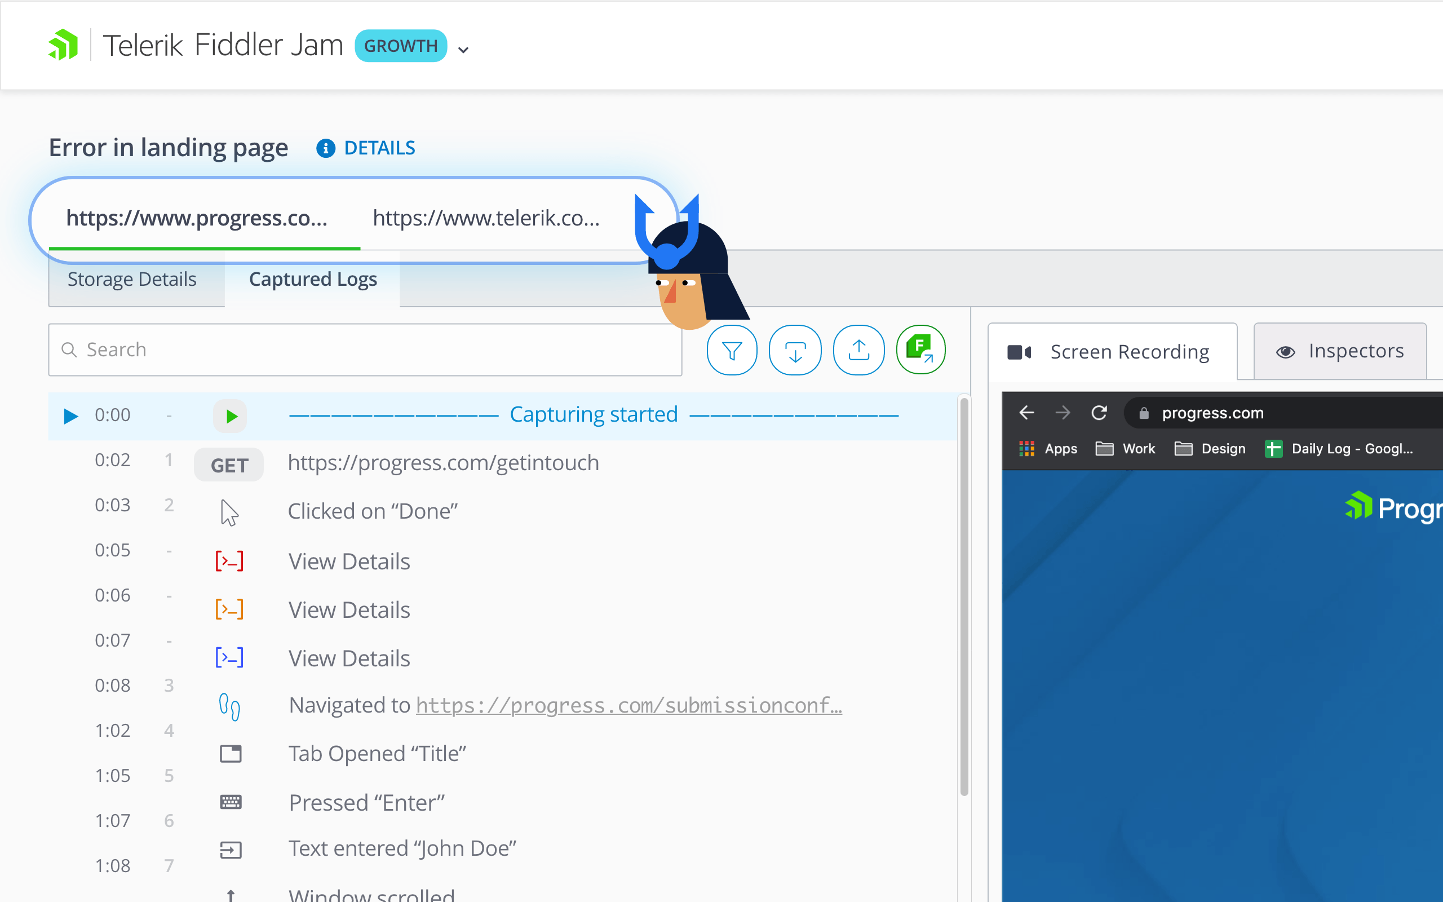
Task: Open the Storage Details tab
Action: (132, 279)
